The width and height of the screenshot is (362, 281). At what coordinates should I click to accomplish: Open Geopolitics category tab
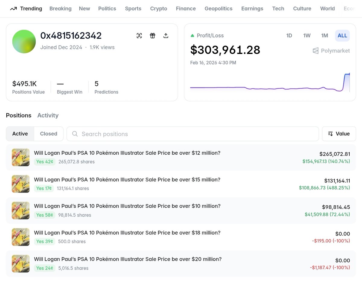click(x=218, y=8)
